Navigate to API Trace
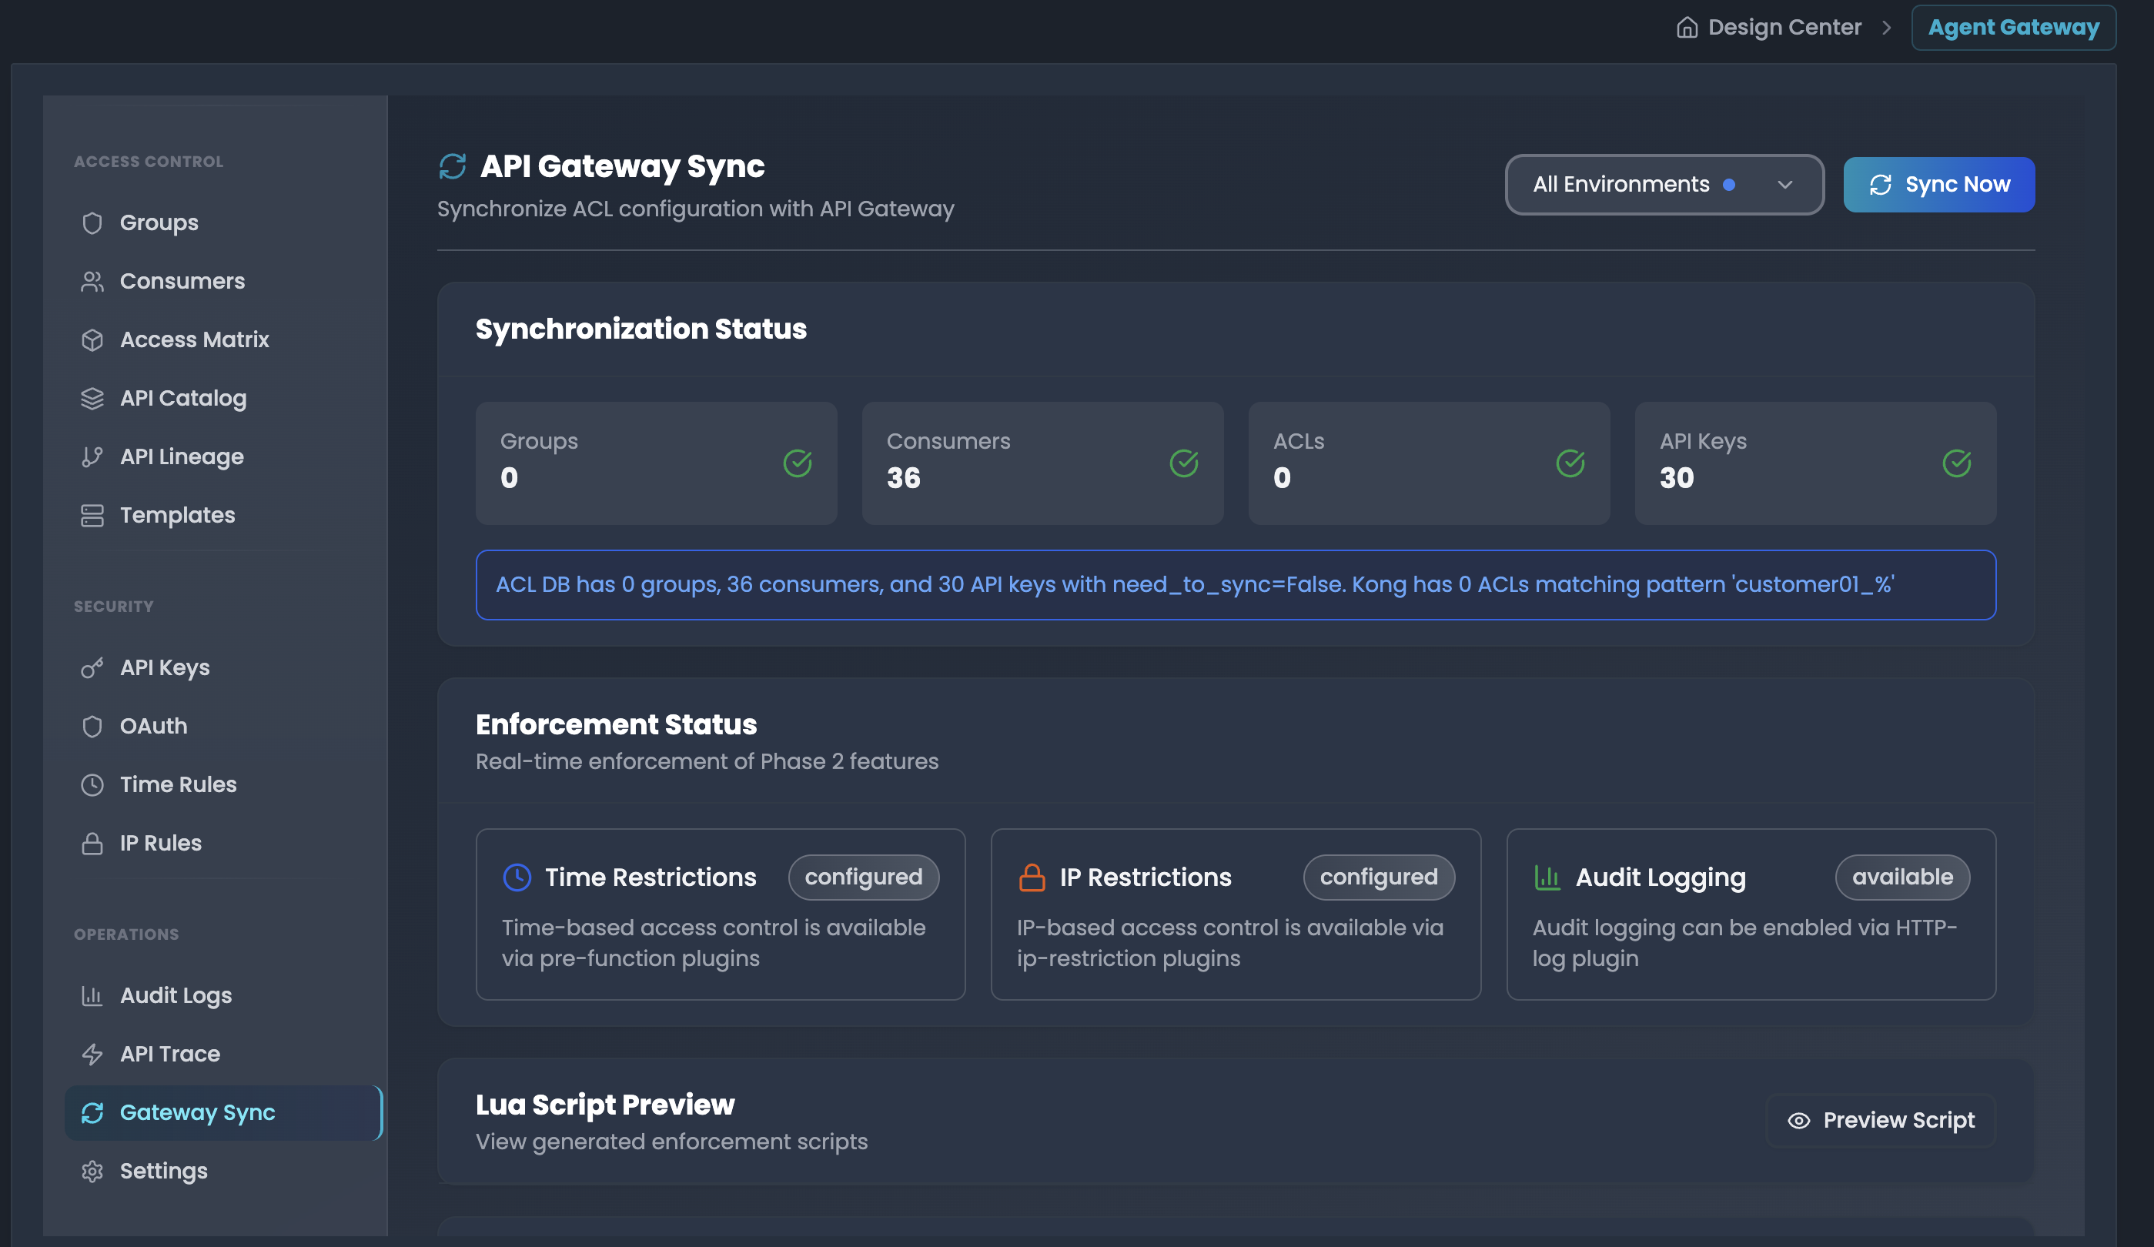Image resolution: width=2154 pixels, height=1247 pixels. pos(223,1054)
